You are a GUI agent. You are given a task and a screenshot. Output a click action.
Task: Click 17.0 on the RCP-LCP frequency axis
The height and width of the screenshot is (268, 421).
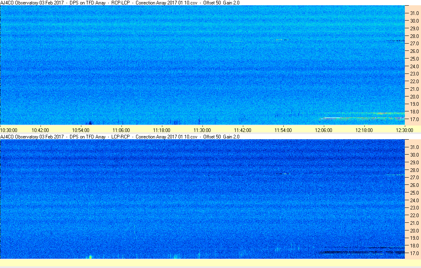point(414,119)
